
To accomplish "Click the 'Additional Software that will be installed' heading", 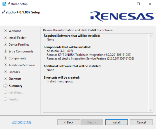I will 72,66.
